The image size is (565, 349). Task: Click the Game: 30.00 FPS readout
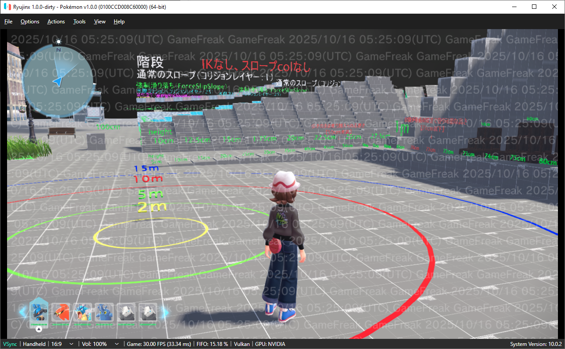(x=159, y=344)
